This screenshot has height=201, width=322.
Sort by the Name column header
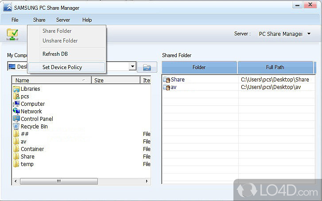pos(51,80)
